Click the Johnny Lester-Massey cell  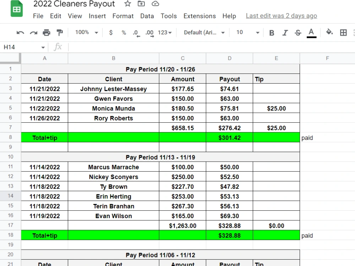coord(114,89)
